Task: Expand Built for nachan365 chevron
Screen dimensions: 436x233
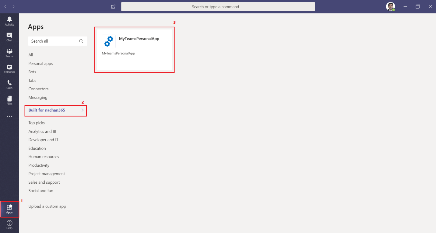Action: (83, 110)
